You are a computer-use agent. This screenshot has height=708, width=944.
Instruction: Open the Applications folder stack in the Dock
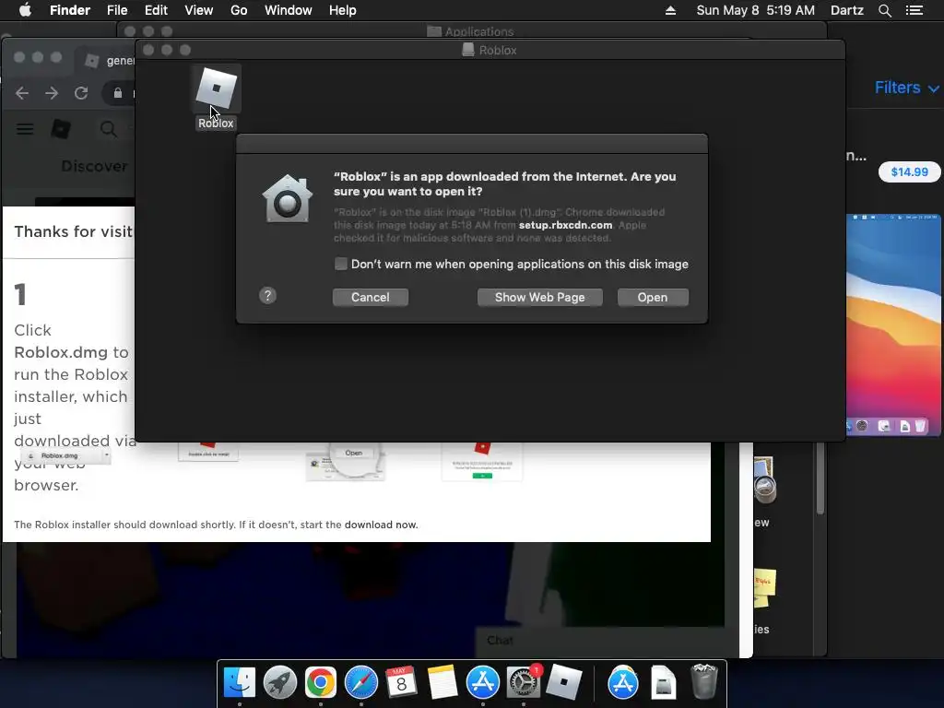point(622,683)
